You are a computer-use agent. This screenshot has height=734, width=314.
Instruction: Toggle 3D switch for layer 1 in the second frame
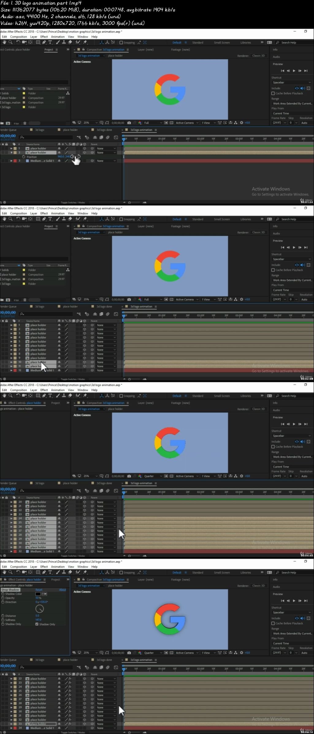[84, 325]
